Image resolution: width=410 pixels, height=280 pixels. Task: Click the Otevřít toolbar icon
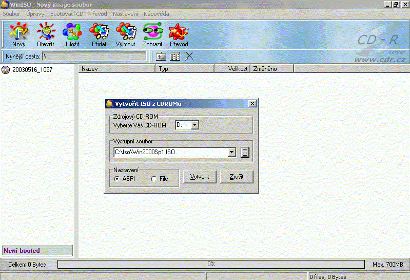click(x=46, y=34)
